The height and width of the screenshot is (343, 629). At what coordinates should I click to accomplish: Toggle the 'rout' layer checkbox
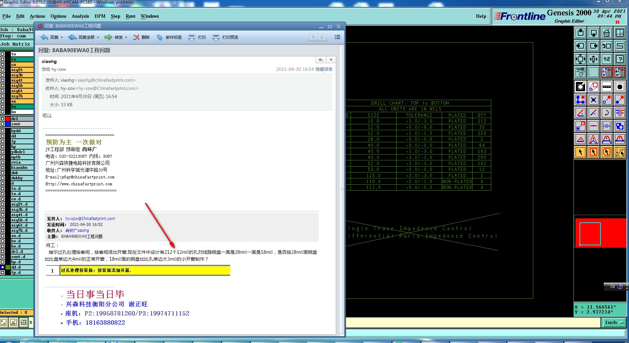click(x=3, y=124)
